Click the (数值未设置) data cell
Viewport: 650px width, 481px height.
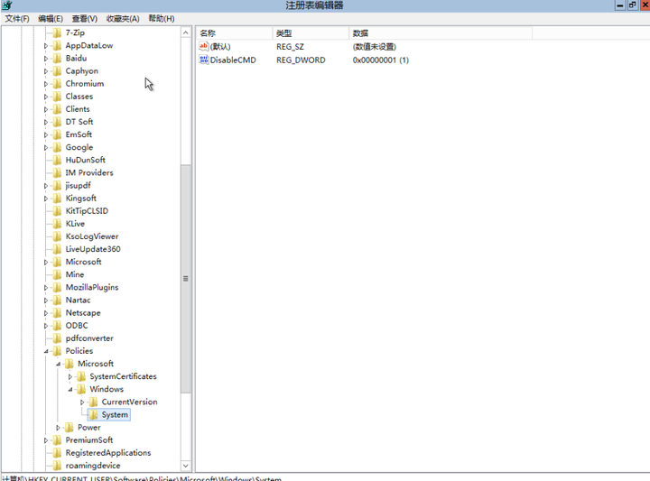click(375, 47)
